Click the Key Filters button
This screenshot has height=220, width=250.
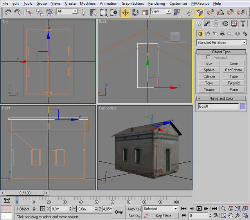click(165, 216)
